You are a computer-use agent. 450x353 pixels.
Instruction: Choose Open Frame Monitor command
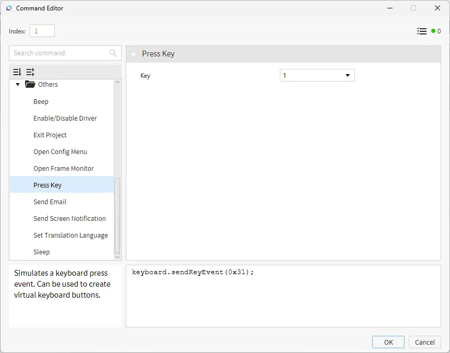click(x=64, y=169)
